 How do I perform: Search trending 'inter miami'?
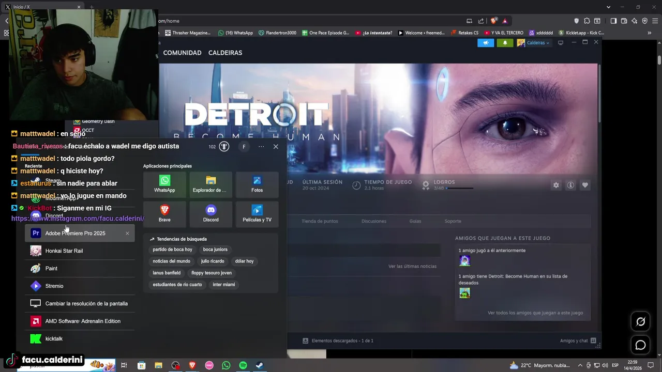[x=223, y=285]
